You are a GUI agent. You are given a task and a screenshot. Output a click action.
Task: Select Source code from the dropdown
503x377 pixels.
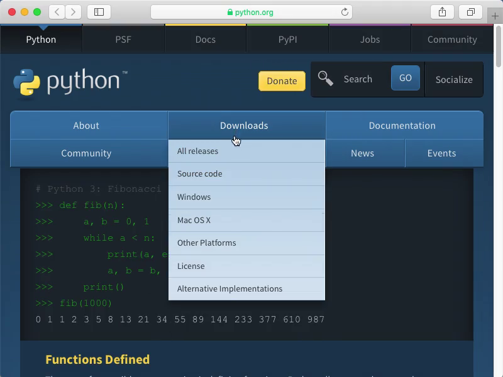click(x=199, y=174)
